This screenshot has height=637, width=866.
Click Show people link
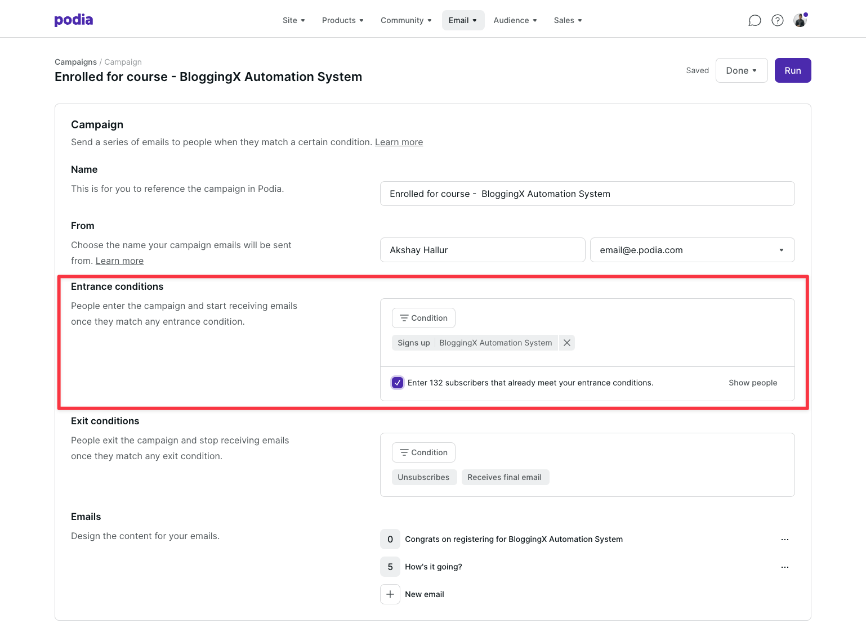752,383
